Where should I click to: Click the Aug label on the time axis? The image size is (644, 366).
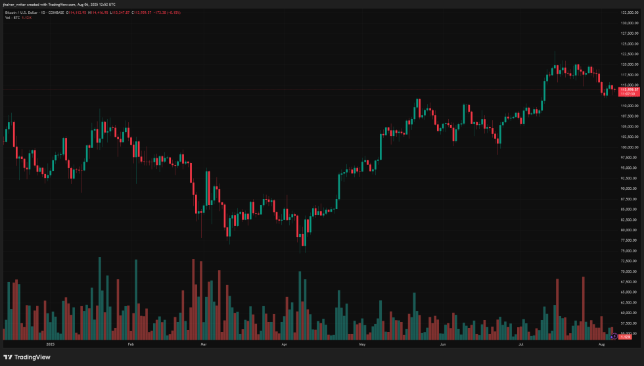[x=602, y=344]
